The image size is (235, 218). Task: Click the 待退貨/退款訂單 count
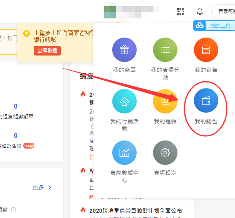16,106
